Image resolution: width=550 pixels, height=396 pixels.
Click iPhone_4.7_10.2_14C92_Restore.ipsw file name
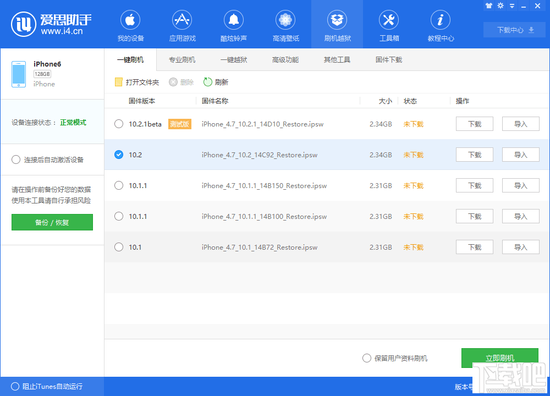[260, 155]
